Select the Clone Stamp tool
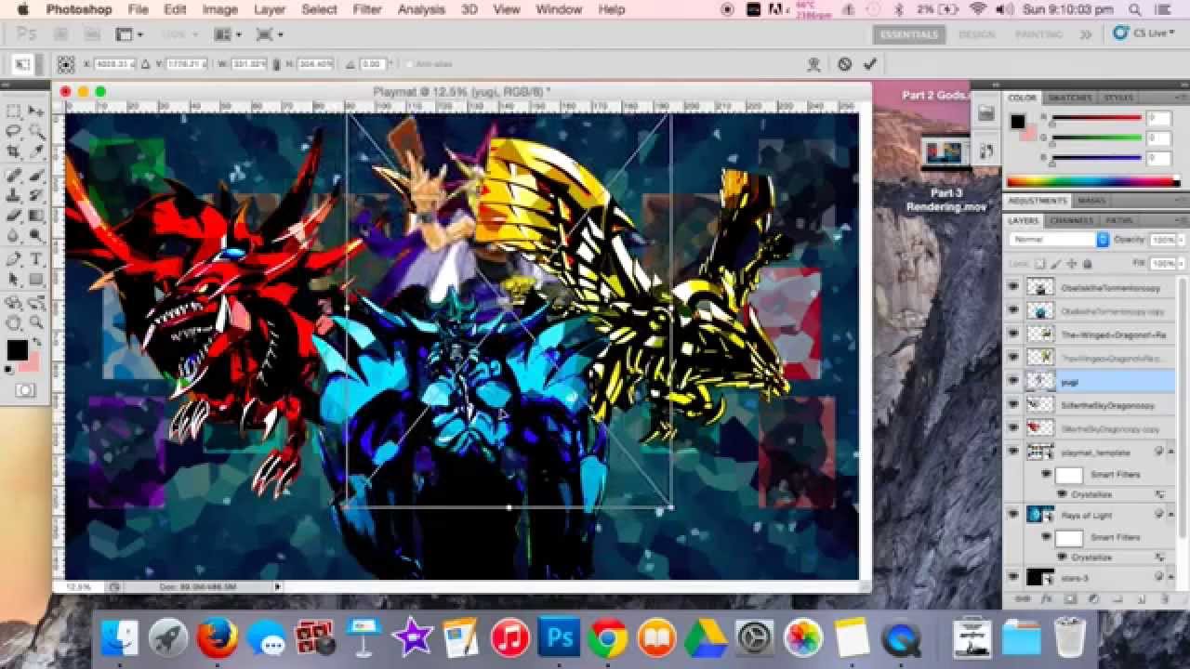The image size is (1190, 669). click(x=14, y=196)
